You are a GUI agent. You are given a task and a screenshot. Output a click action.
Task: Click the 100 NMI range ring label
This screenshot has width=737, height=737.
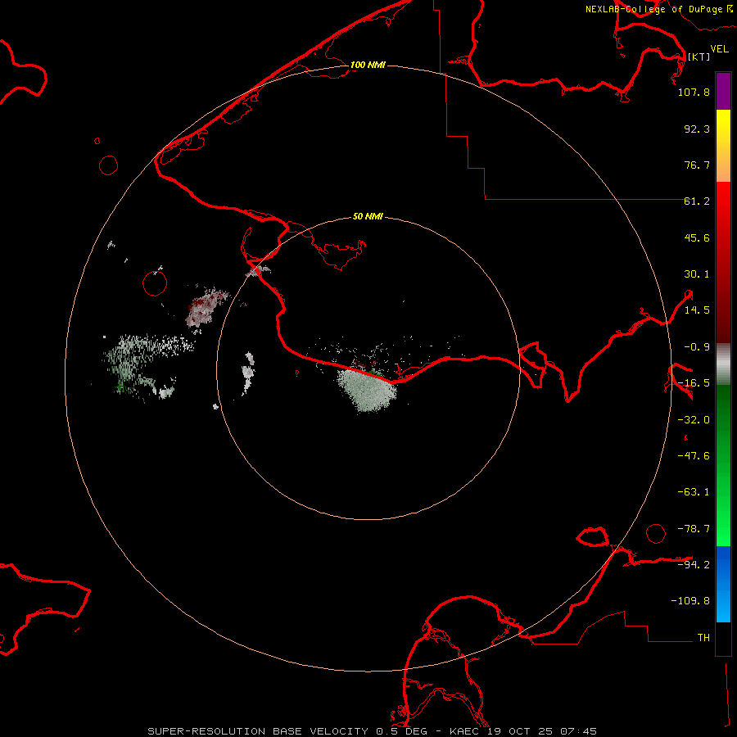[x=368, y=65]
